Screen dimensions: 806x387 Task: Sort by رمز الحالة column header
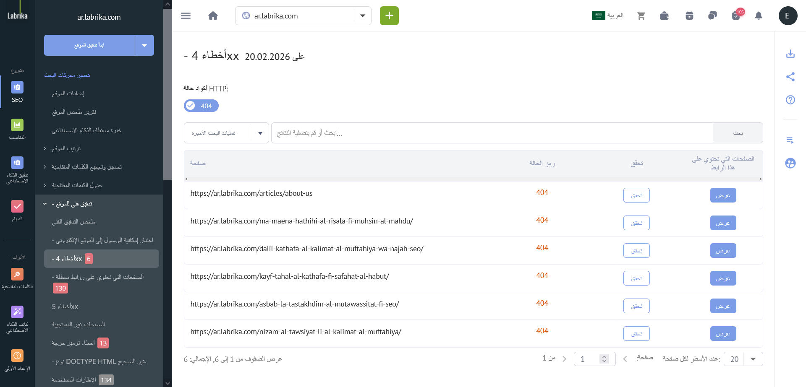pyautogui.click(x=542, y=163)
